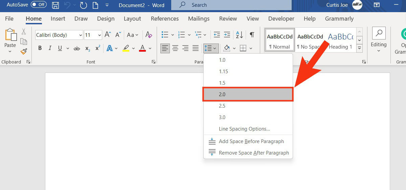This screenshot has width=406, height=190.
Task: Increase the paragraph indent
Action: pyautogui.click(x=227, y=35)
